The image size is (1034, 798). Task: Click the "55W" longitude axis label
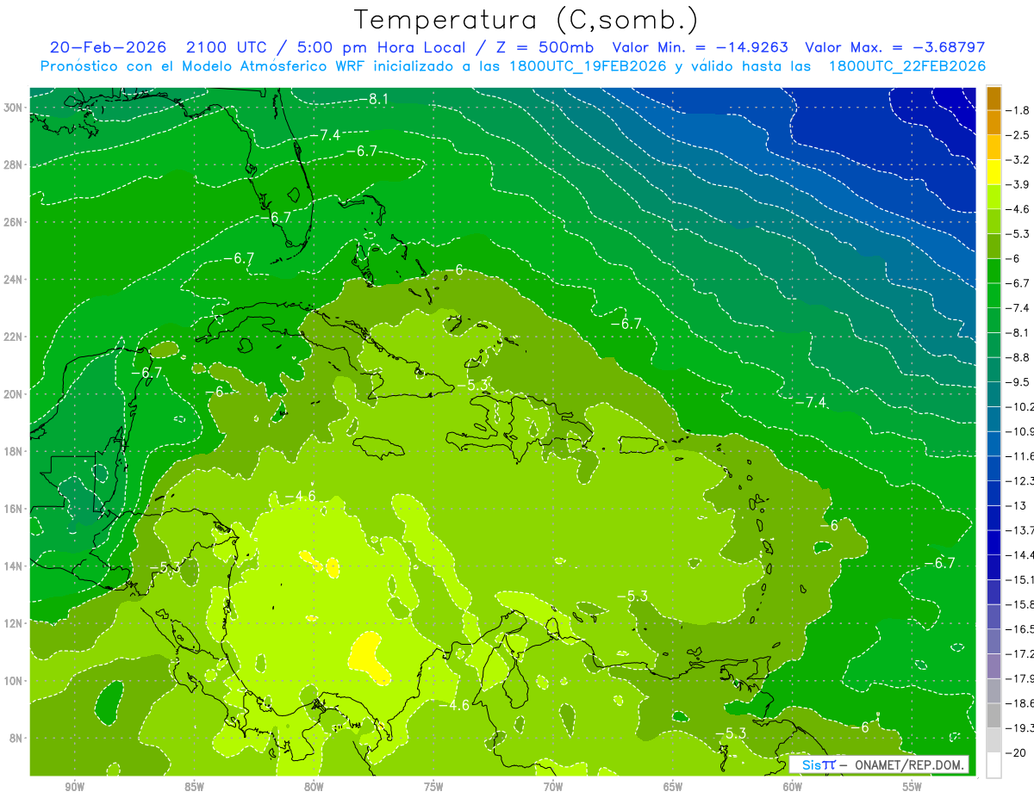coord(913,787)
